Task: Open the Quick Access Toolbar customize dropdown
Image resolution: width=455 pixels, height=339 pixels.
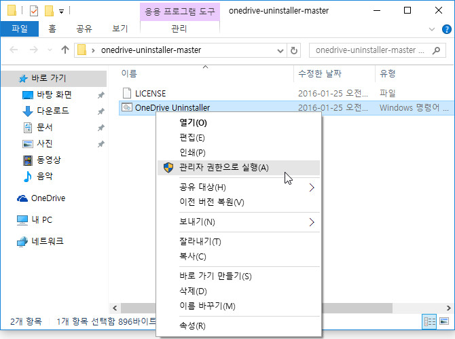Action: tap(61, 11)
